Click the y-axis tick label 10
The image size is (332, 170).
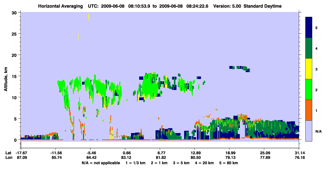click(15, 97)
